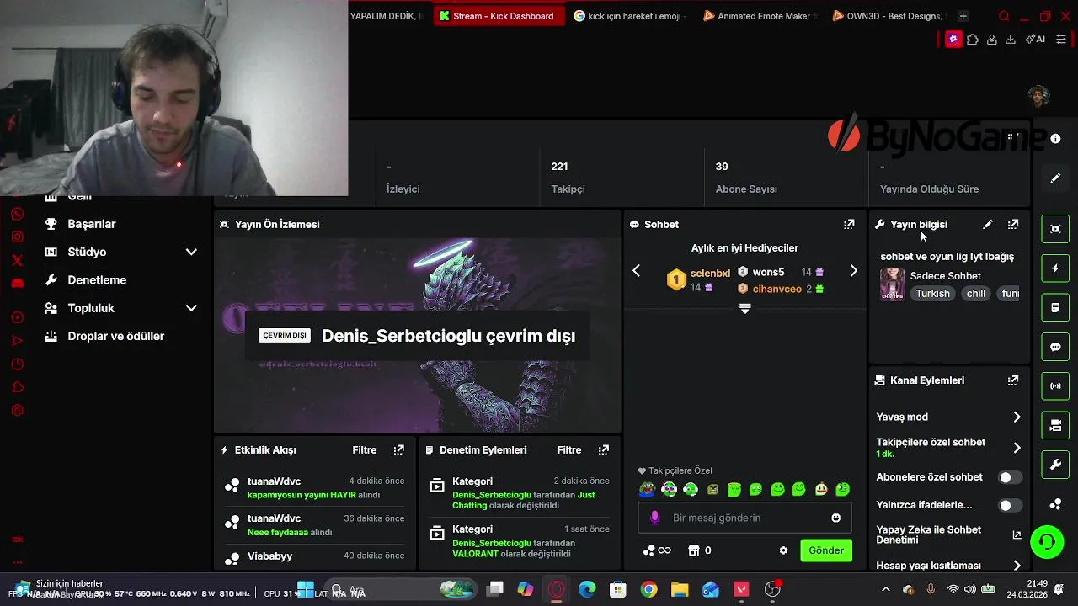Viewport: 1078px width, 606px height.
Task: Click the lightning bolt icon in right sidebar
Action: [1055, 268]
